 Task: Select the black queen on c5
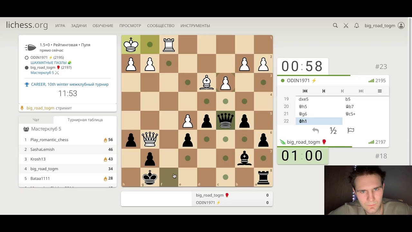pyautogui.click(x=226, y=121)
